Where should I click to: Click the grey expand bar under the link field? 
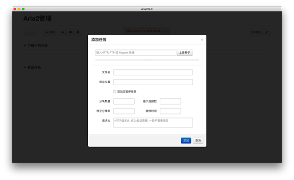click(147, 60)
